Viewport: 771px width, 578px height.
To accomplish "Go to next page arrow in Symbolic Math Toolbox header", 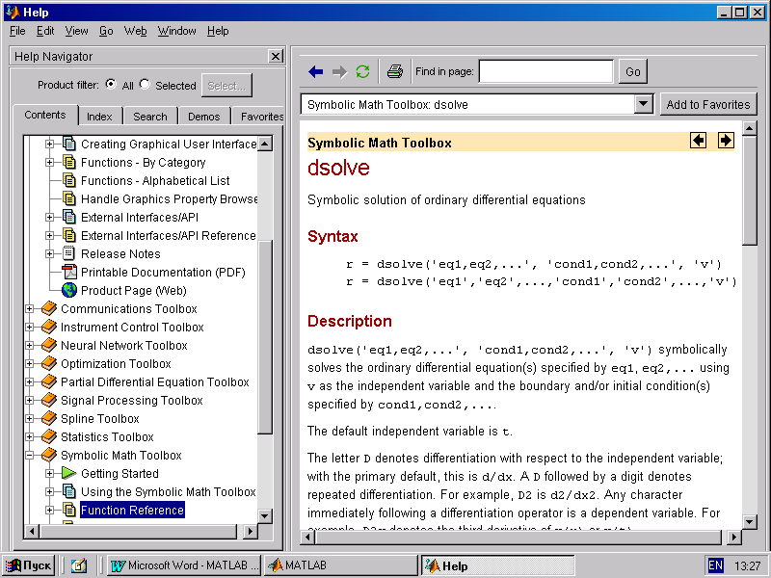I will click(726, 141).
